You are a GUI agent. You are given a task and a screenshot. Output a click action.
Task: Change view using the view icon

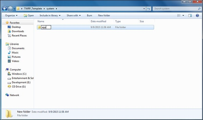tap(179, 16)
